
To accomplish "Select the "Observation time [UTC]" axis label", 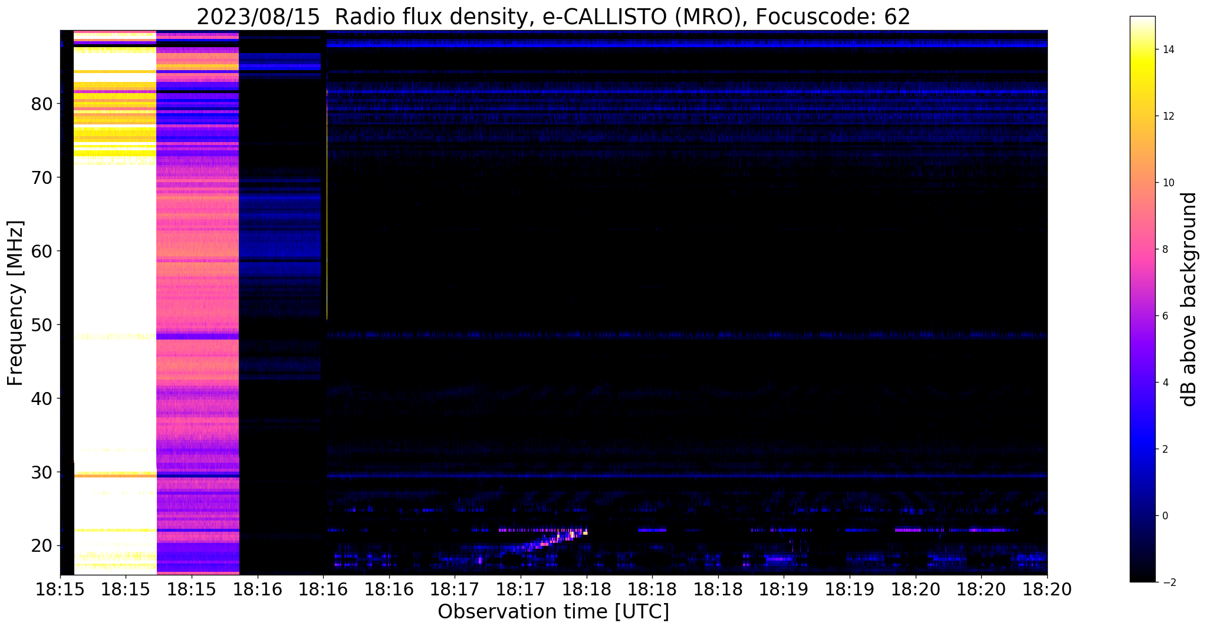I will [553, 612].
